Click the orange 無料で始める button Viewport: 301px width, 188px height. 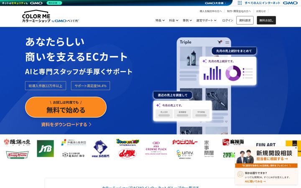coord(66,107)
